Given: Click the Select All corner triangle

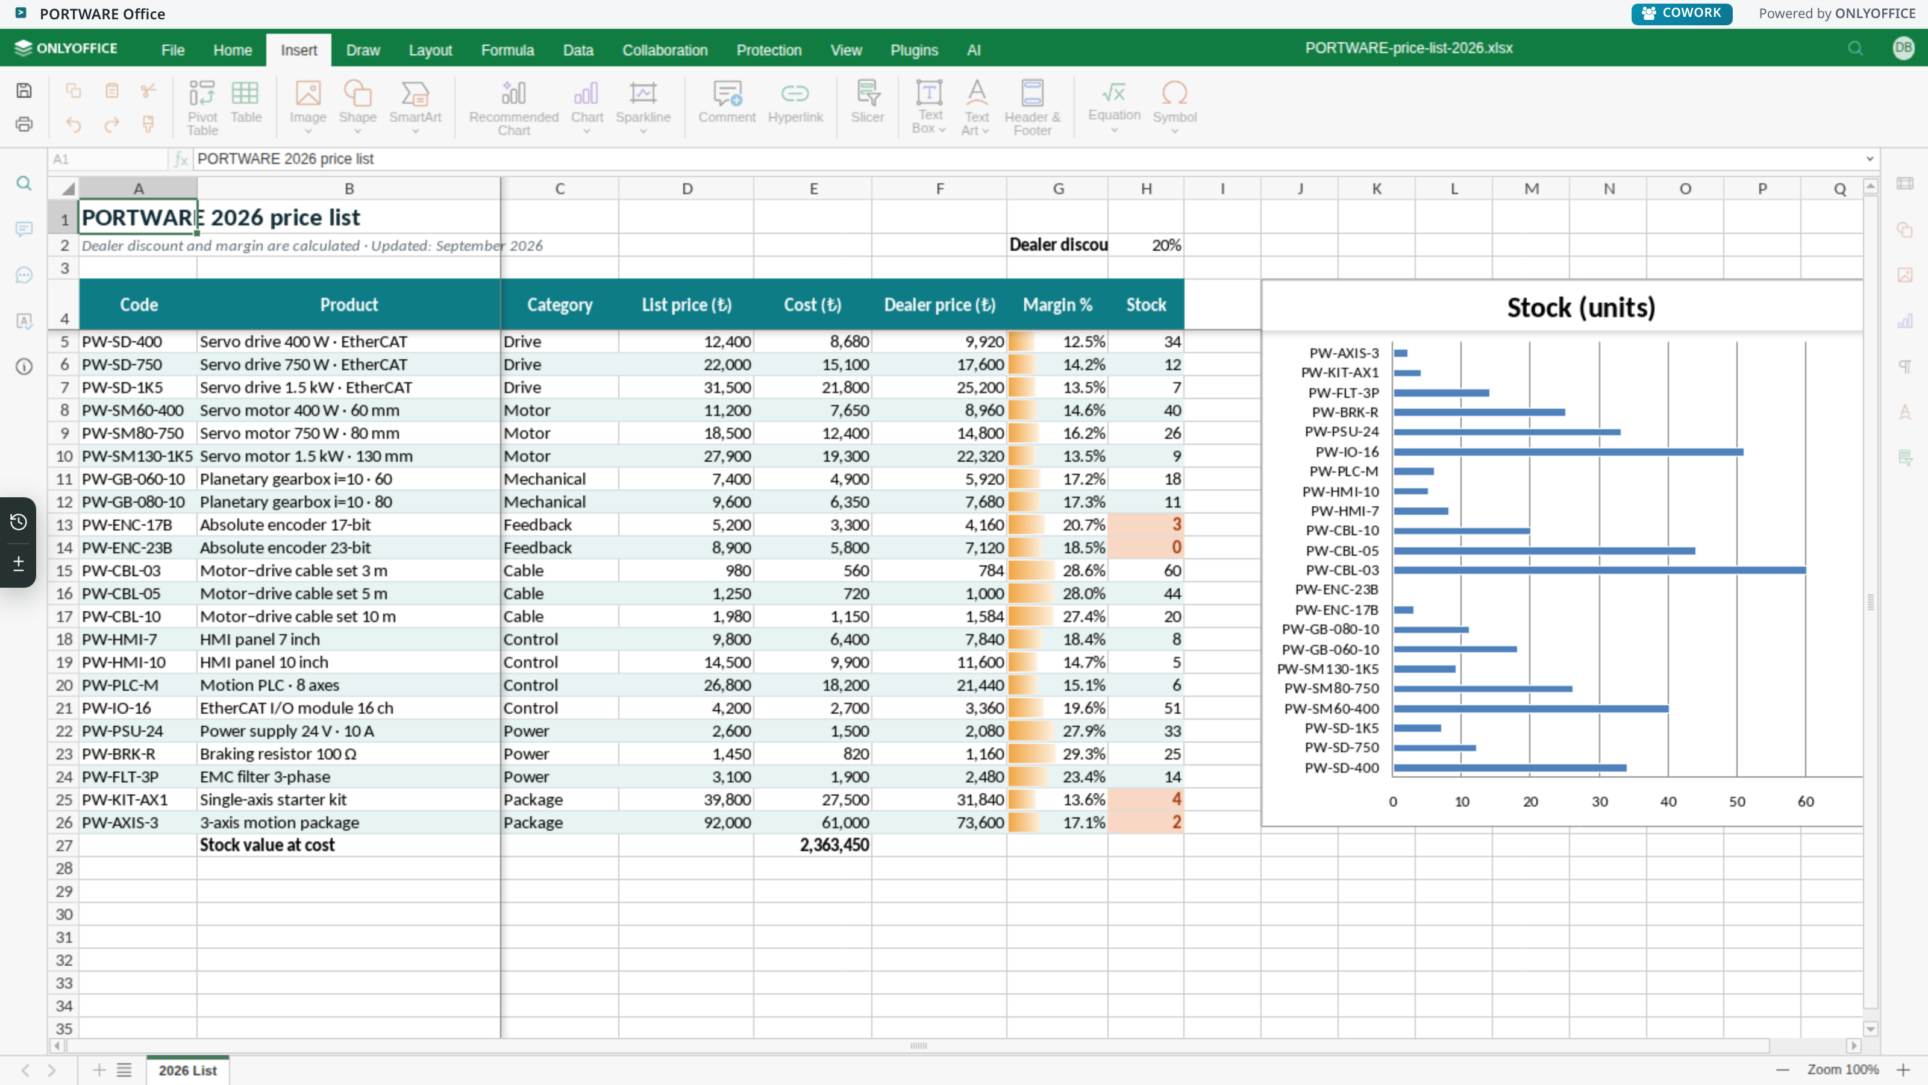Looking at the screenshot, I should pyautogui.click(x=64, y=188).
